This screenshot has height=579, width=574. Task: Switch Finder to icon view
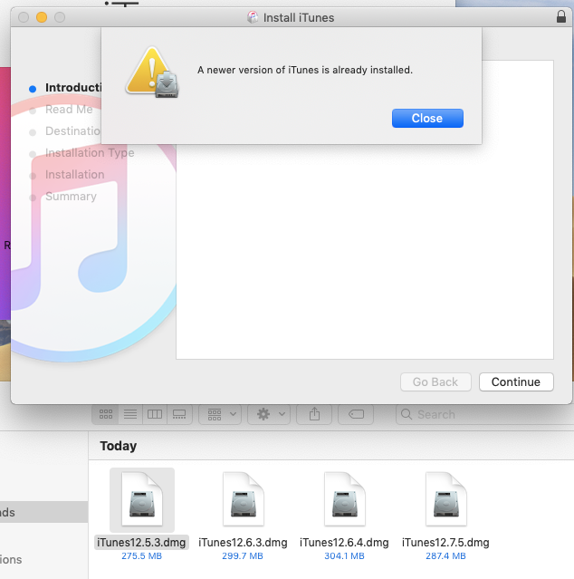(106, 414)
